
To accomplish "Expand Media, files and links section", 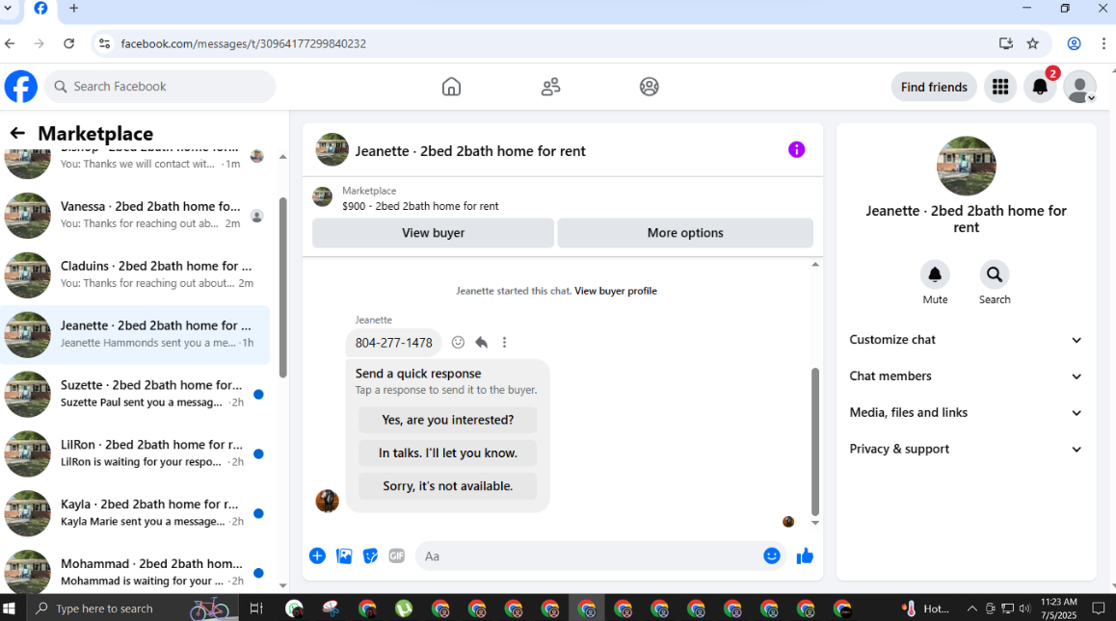I will (x=966, y=413).
